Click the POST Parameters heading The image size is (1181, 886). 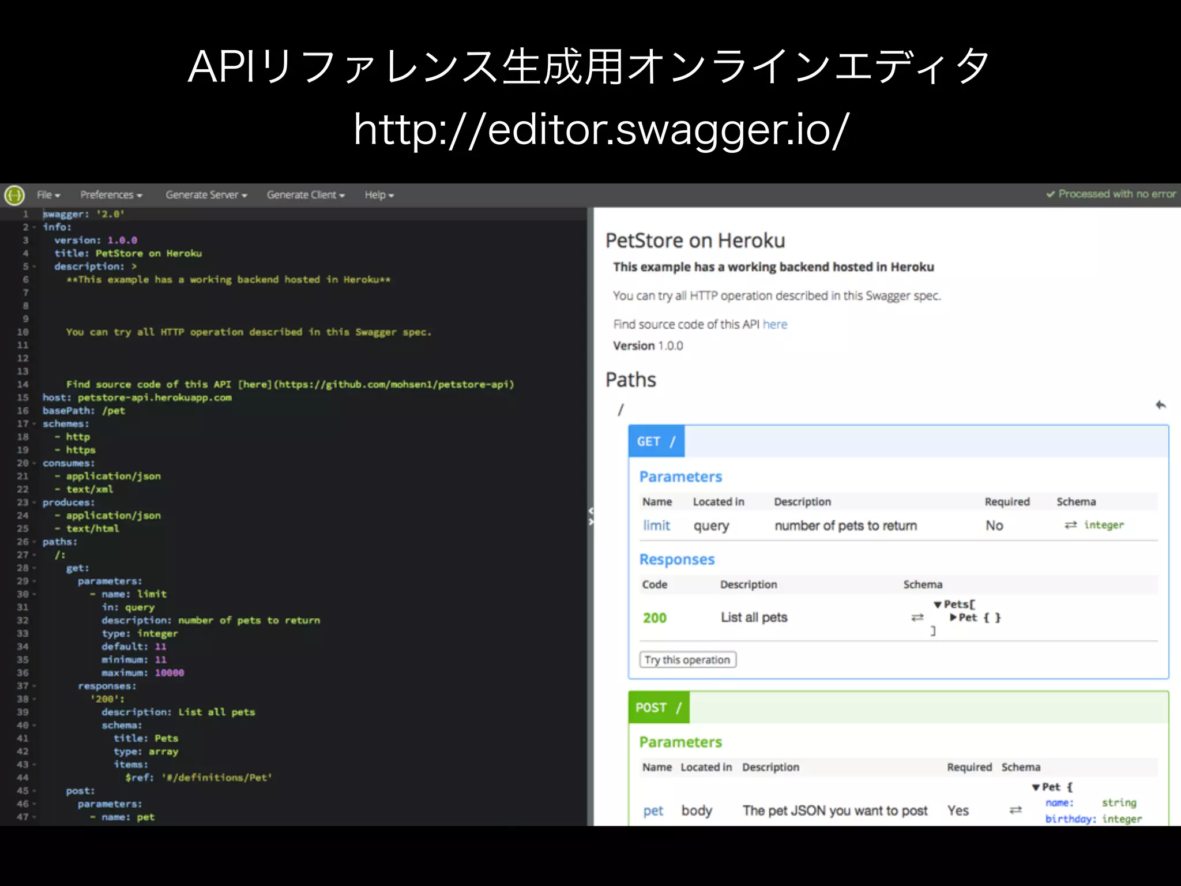680,742
